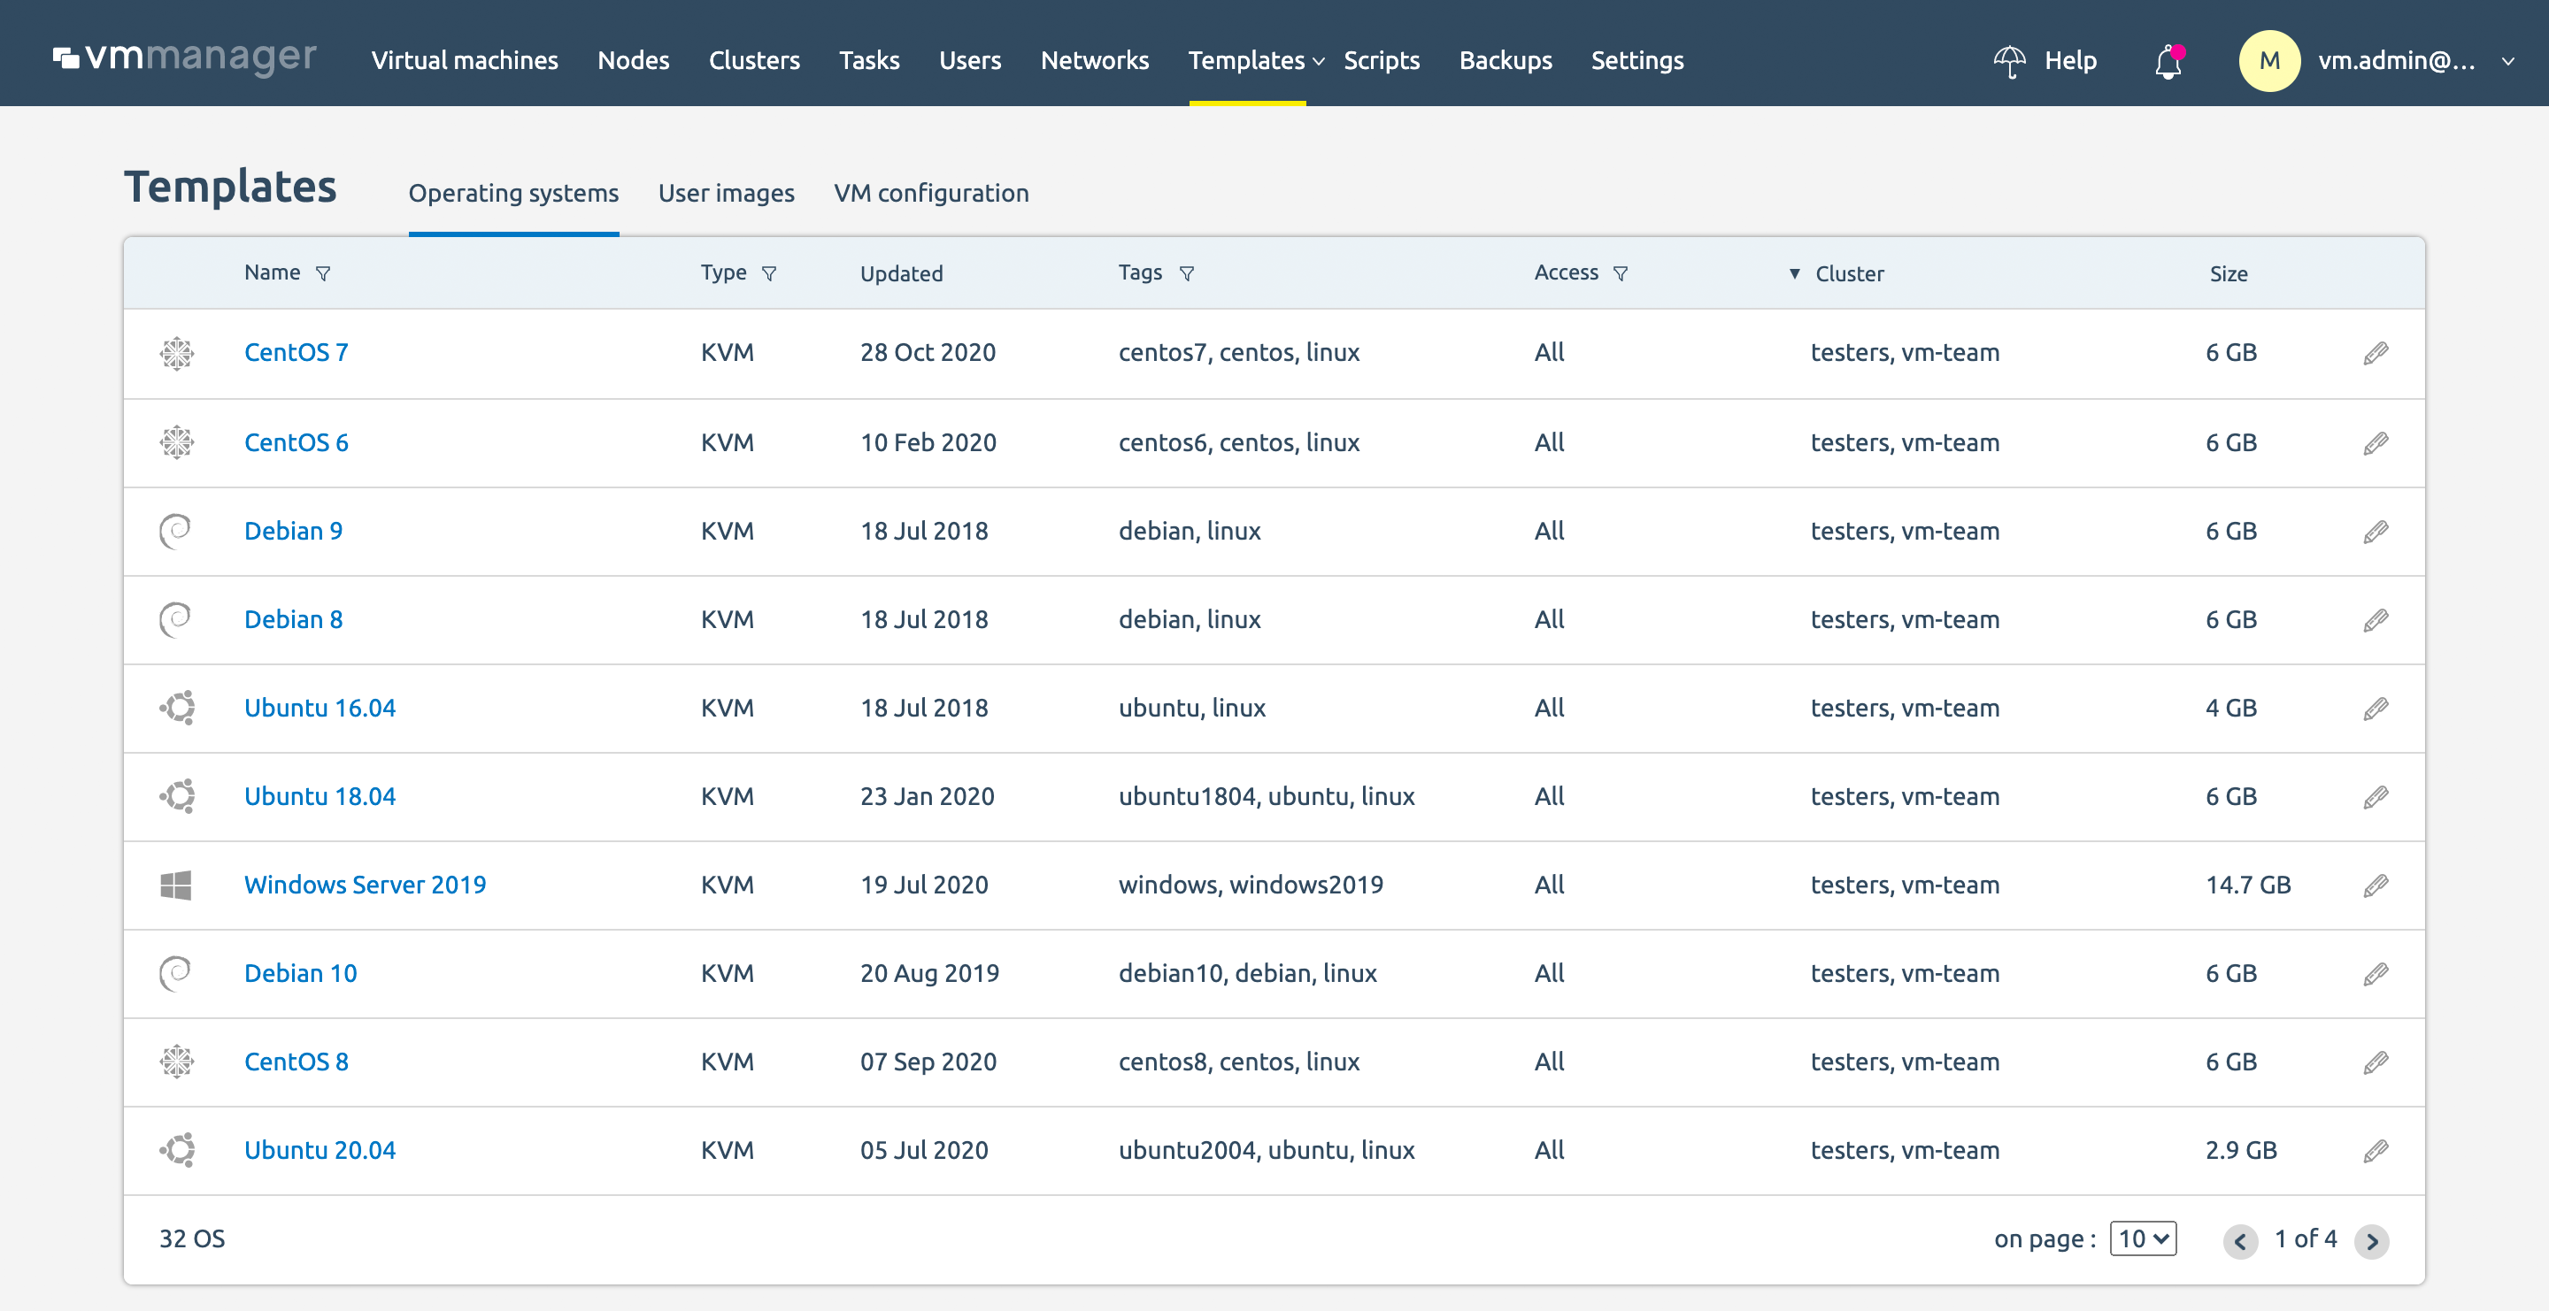Open the Ubuntu 18.04 link
2549x1311 pixels.
tap(320, 797)
